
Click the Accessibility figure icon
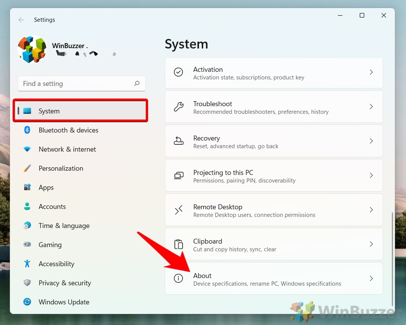[x=27, y=264]
